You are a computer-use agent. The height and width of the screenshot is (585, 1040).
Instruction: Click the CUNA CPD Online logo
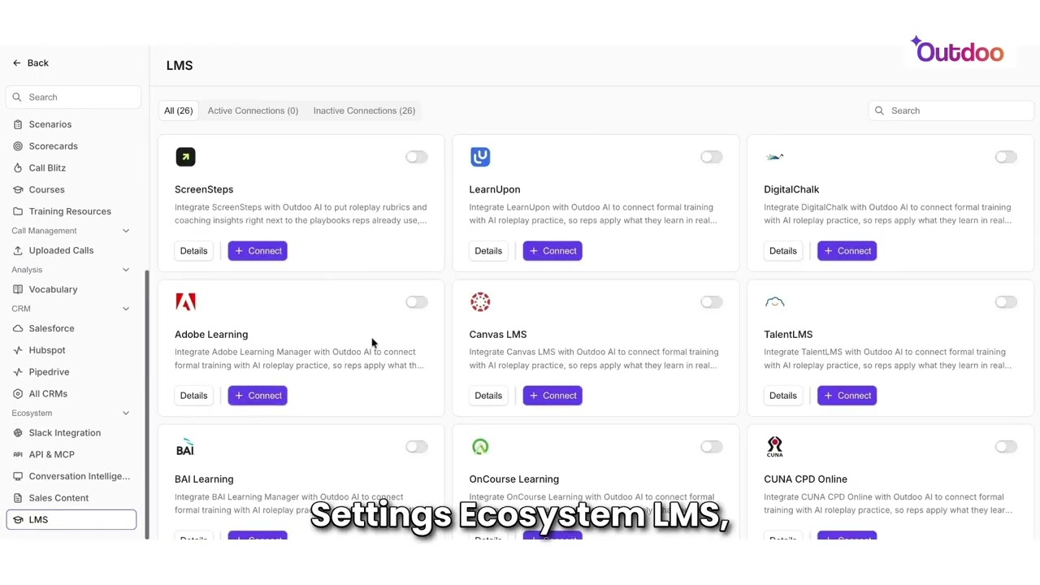774,447
